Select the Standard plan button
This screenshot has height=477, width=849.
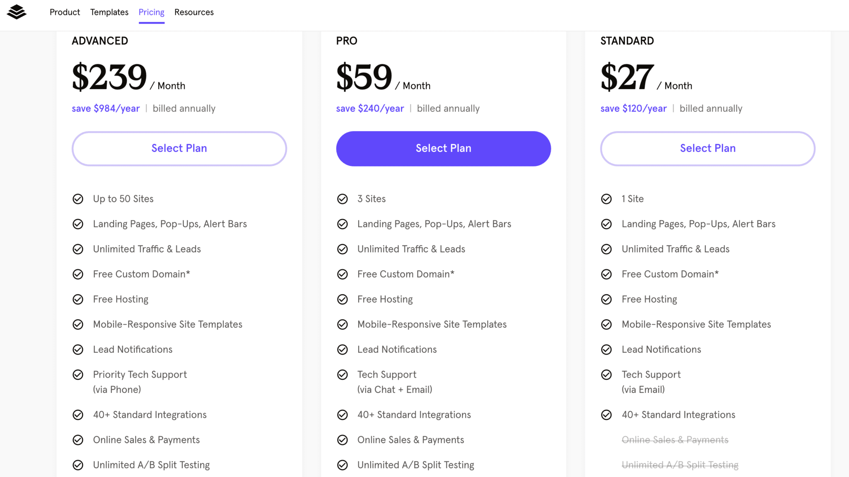[x=708, y=149]
